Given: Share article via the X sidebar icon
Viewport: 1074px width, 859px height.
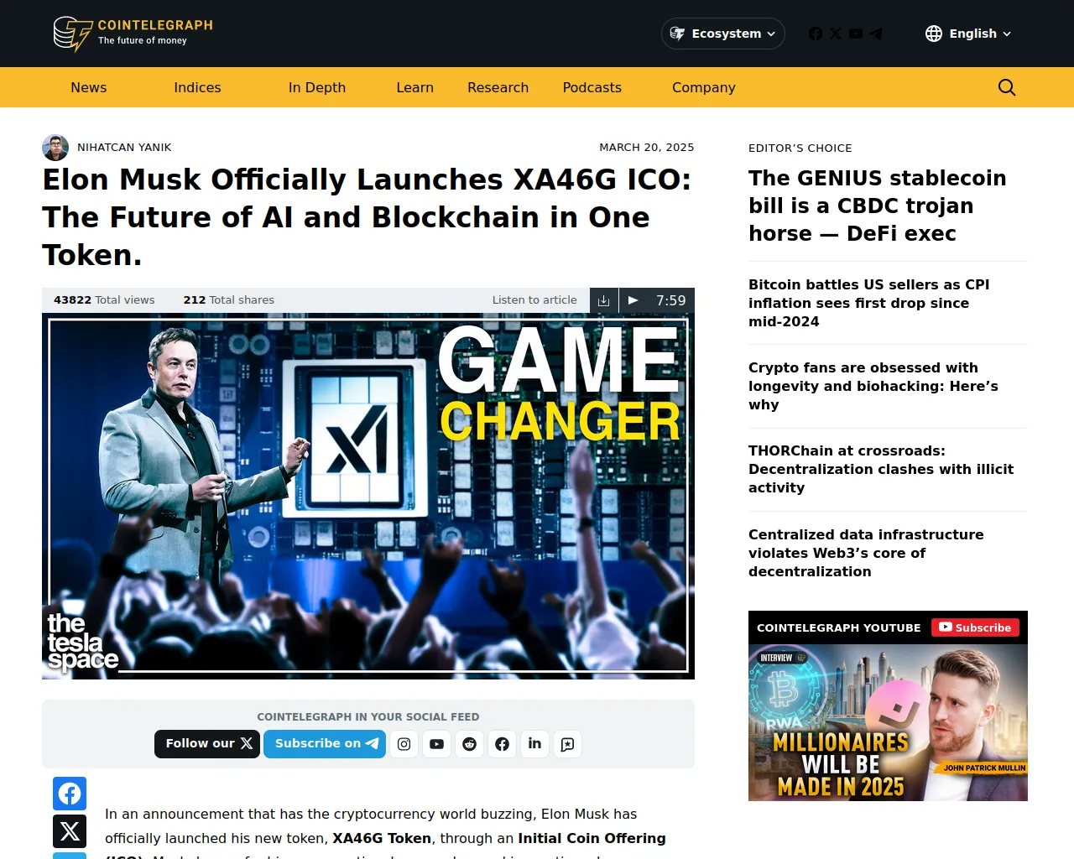Looking at the screenshot, I should (70, 831).
